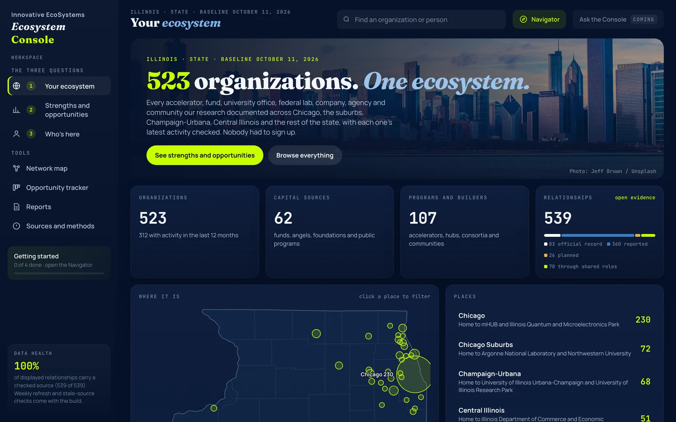
Task: Open the Getting started card
Action: [59, 263]
